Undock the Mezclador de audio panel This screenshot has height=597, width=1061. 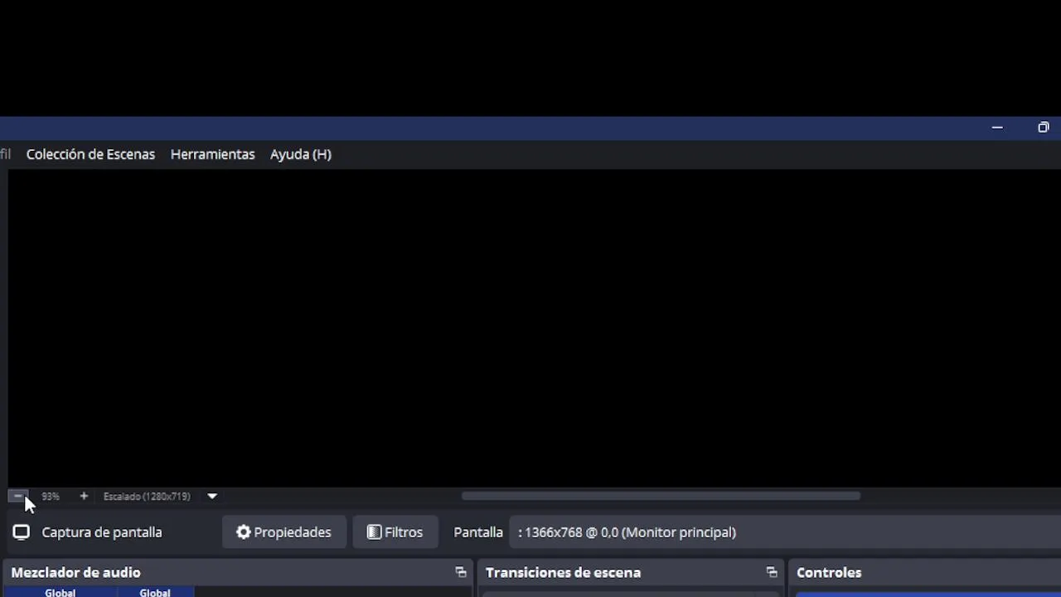(461, 572)
